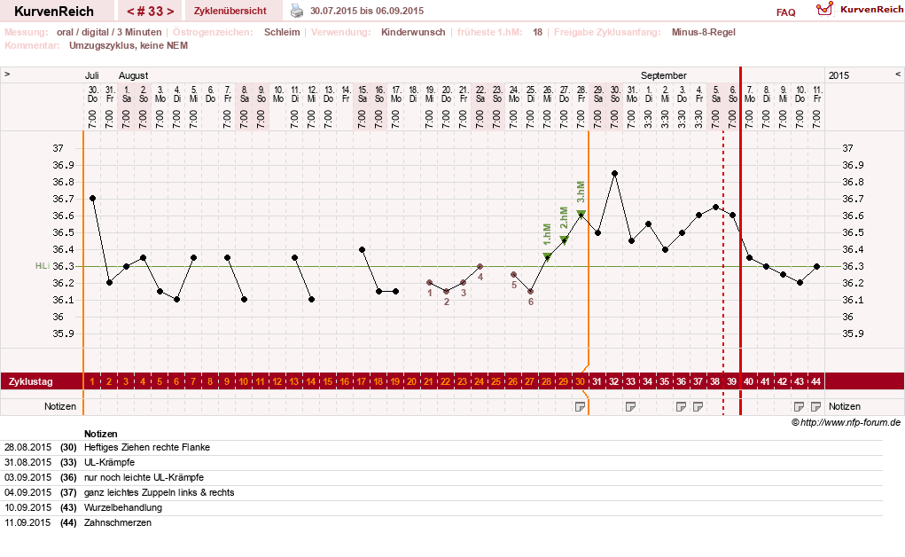
Task: Click note 'Heftiges Ziehen rechte Flanke'
Action: 147,447
